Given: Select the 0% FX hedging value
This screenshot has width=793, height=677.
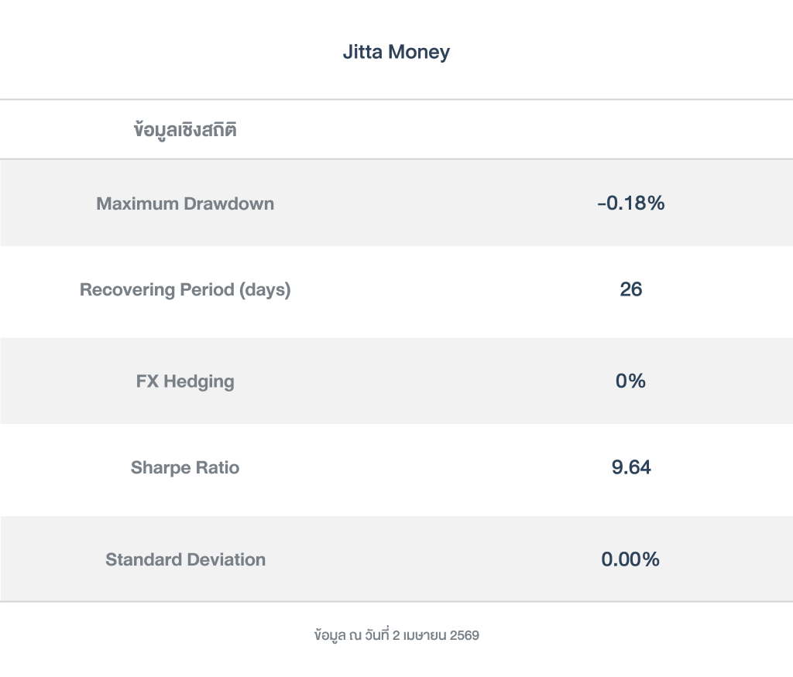Looking at the screenshot, I should 630,381.
